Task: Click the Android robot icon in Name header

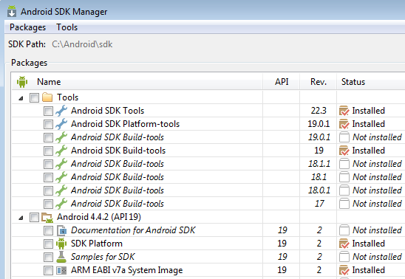Action: tap(22, 82)
